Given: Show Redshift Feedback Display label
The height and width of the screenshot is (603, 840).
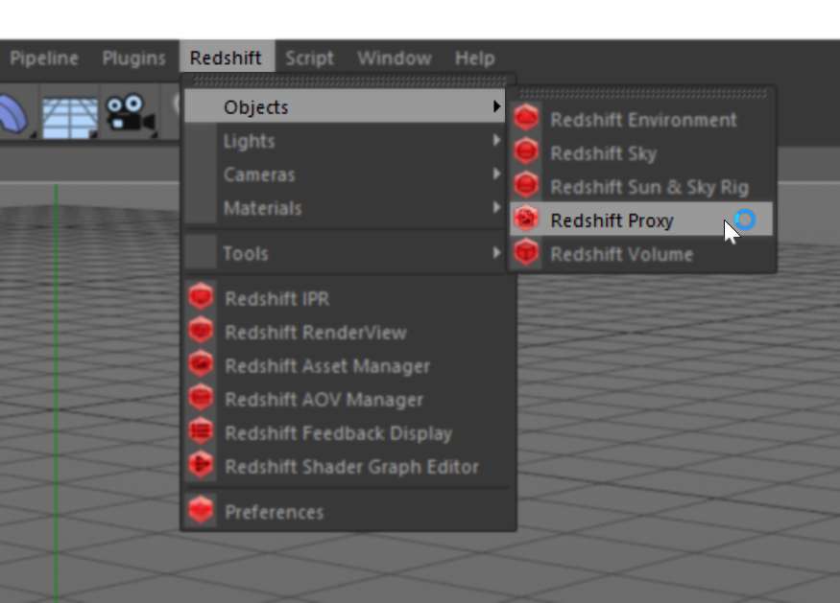Looking at the screenshot, I should tap(339, 433).
